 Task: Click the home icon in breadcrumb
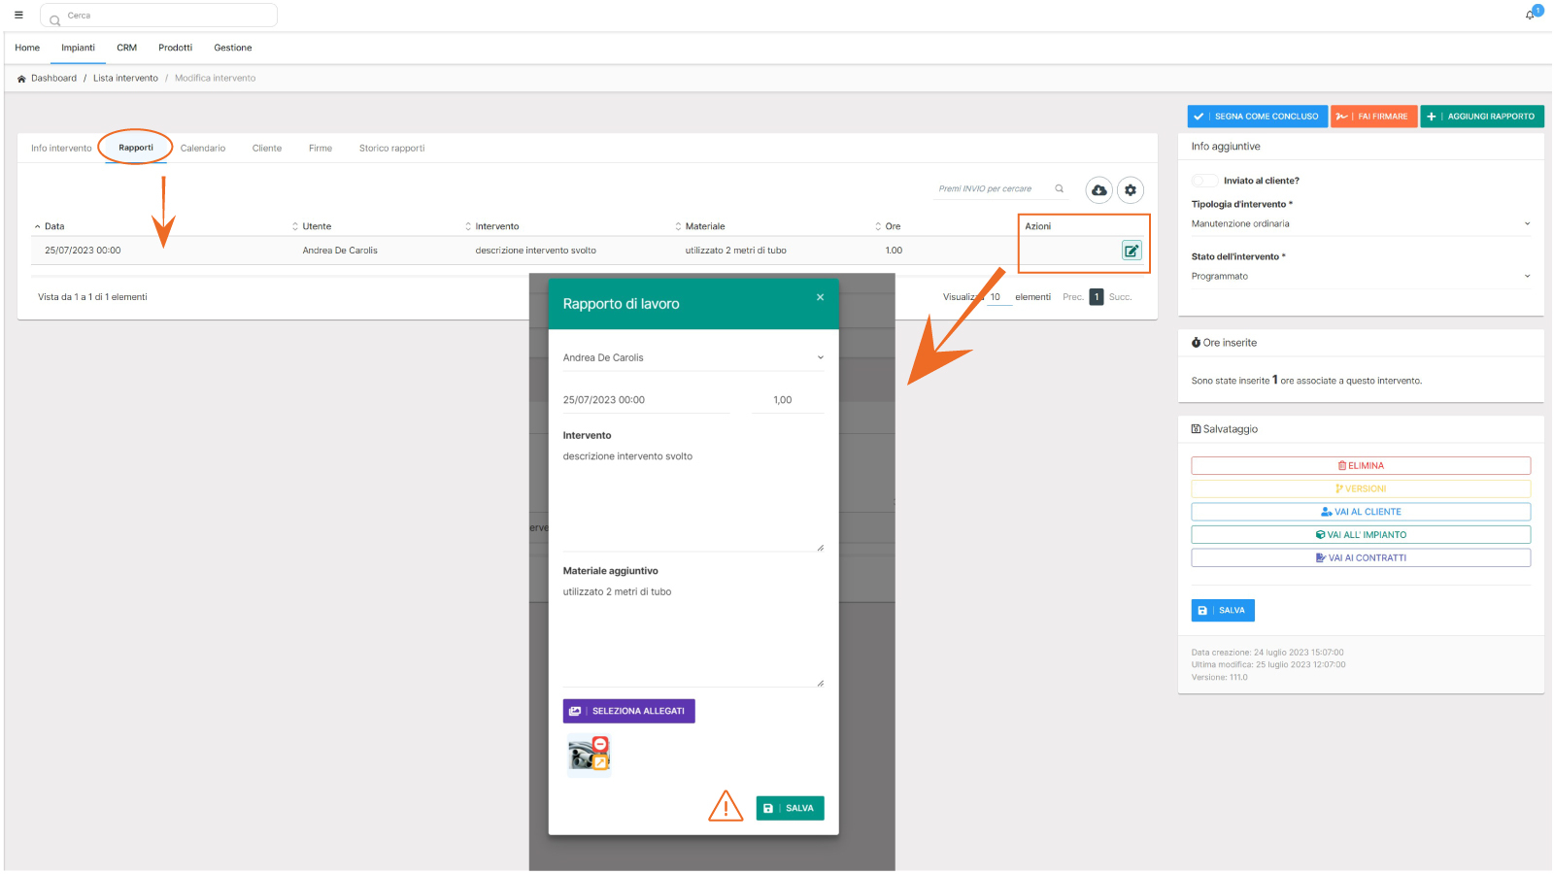(x=21, y=79)
